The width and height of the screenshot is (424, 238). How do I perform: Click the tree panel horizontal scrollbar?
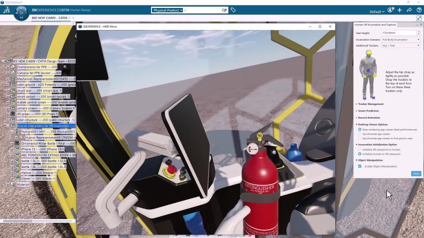pos(18,221)
